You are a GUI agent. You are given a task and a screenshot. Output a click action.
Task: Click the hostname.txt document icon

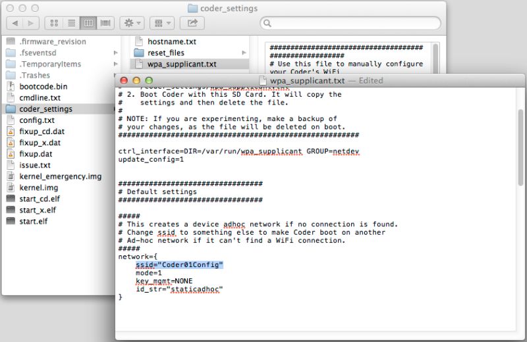tap(139, 41)
